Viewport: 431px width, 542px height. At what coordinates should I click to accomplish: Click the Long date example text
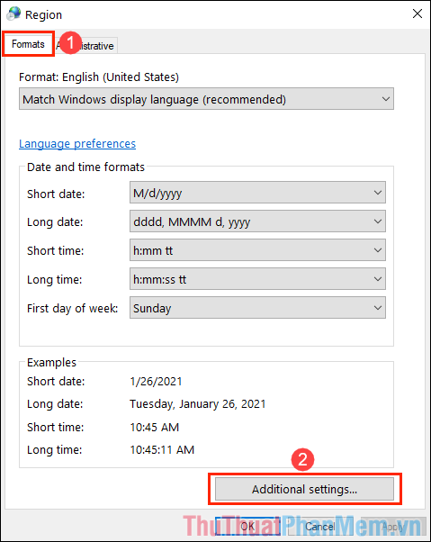[x=198, y=403]
